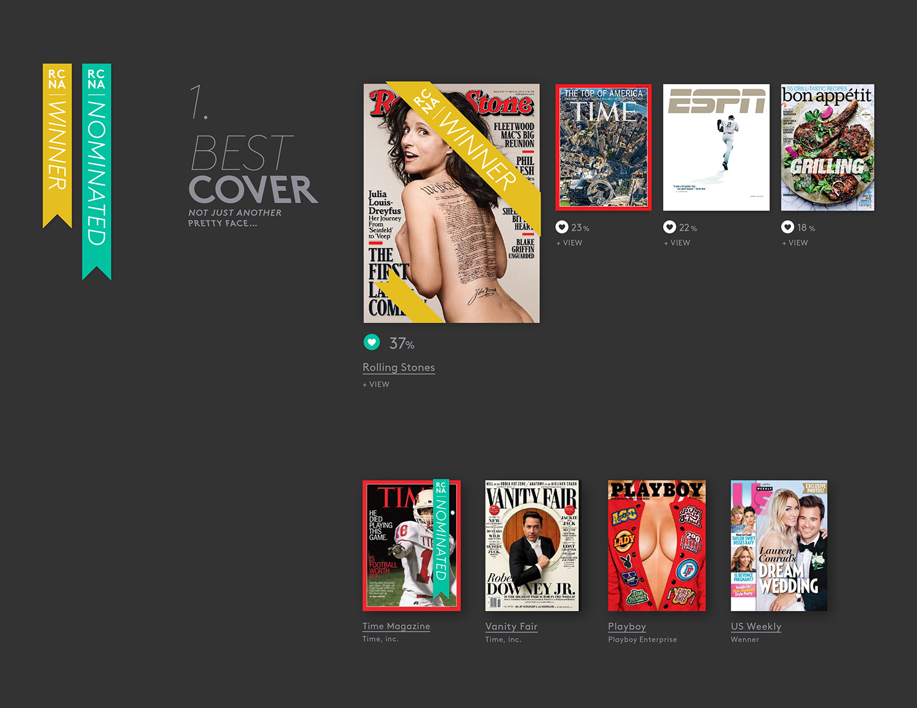Select the US Weekly Dream Wedding cover
The width and height of the screenshot is (917, 708).
[779, 546]
